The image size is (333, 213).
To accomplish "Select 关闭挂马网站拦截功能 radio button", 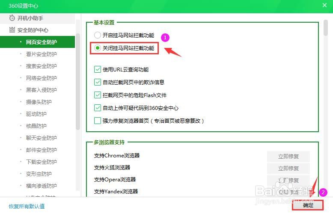I will pos(98,48).
